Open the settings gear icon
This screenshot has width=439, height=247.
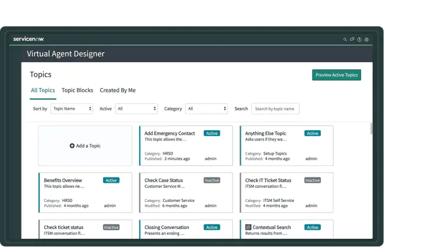[x=367, y=40]
